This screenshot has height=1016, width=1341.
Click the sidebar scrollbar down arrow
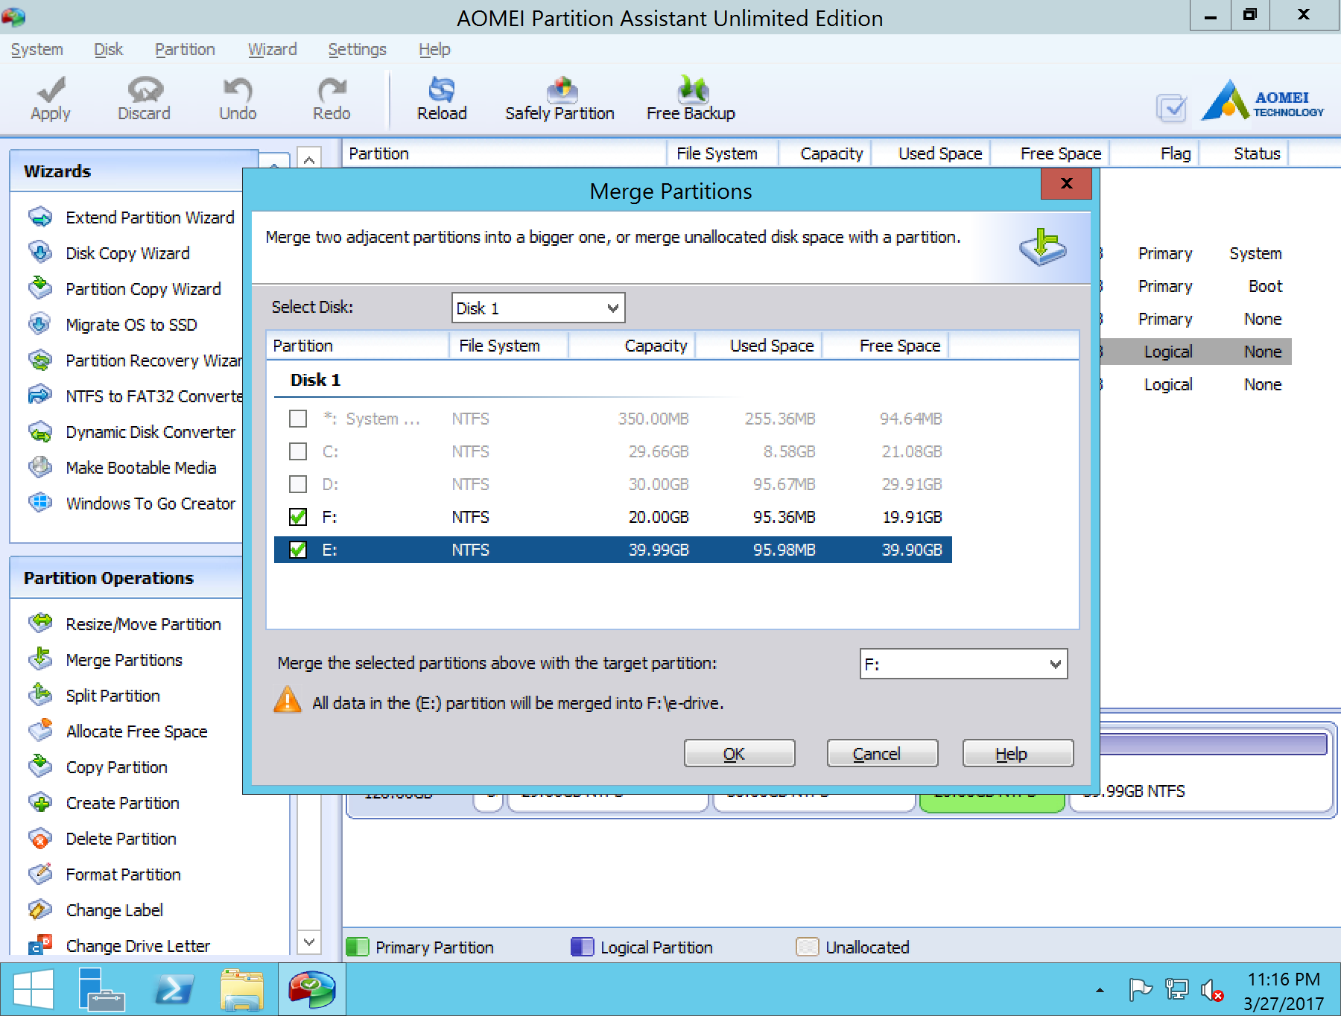point(309,942)
